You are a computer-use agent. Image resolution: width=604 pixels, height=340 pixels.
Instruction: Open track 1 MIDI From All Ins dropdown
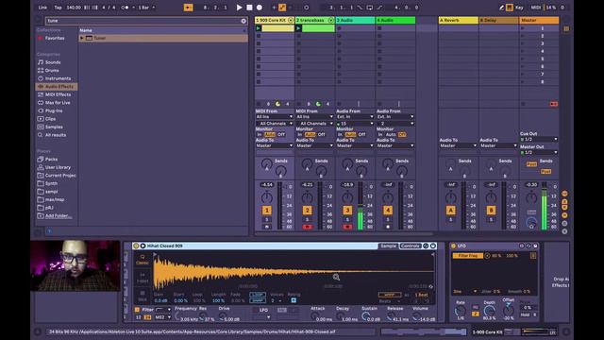pos(275,116)
